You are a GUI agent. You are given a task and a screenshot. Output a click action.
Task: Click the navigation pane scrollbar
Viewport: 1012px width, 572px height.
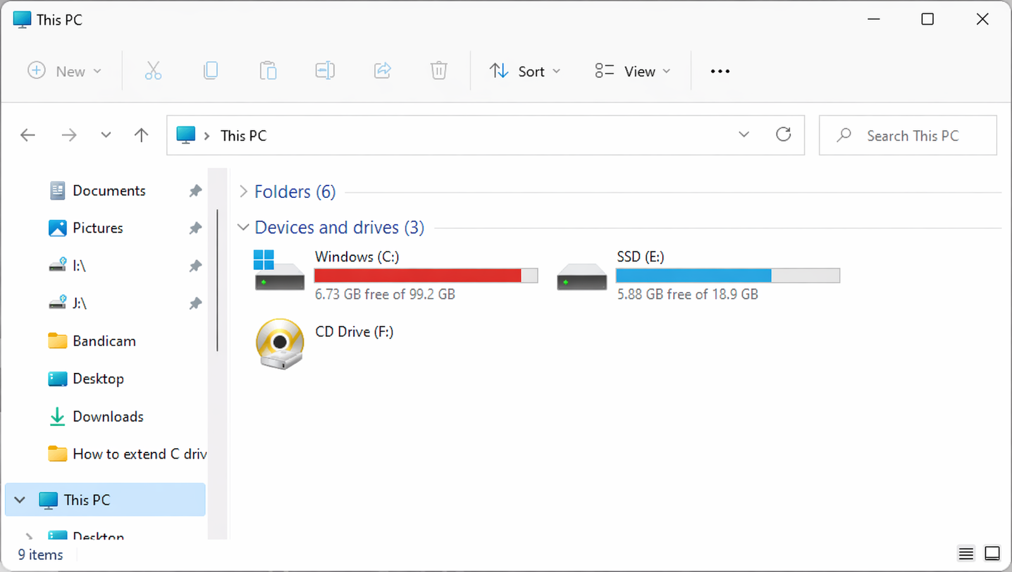(218, 280)
